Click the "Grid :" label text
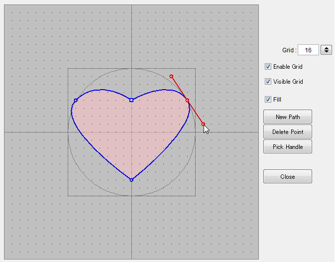 coord(289,50)
